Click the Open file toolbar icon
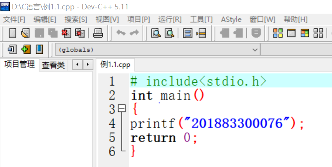The image size is (332, 167). click(x=26, y=33)
